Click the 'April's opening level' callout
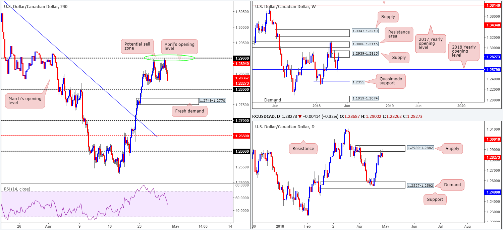This screenshot has height=230, width=503. 179,47
